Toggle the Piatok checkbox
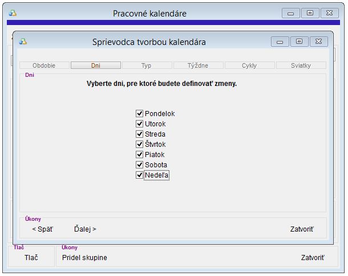Image resolution: width=348 pixels, height=276 pixels. point(139,154)
